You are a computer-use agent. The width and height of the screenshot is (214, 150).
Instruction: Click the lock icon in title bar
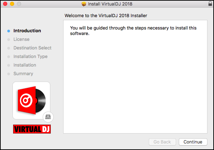pyautogui.click(x=210, y=3)
